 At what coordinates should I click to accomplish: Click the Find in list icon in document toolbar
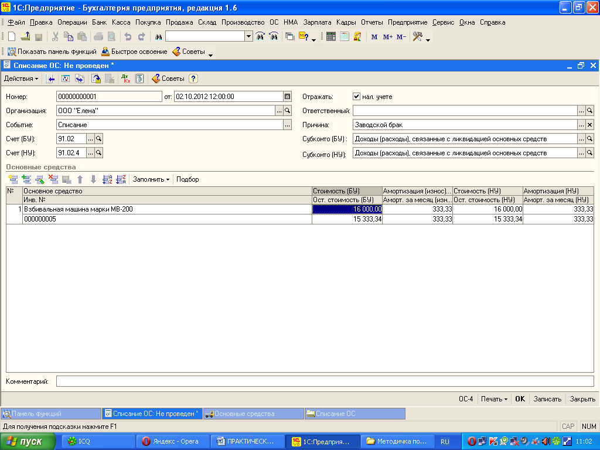click(50, 79)
